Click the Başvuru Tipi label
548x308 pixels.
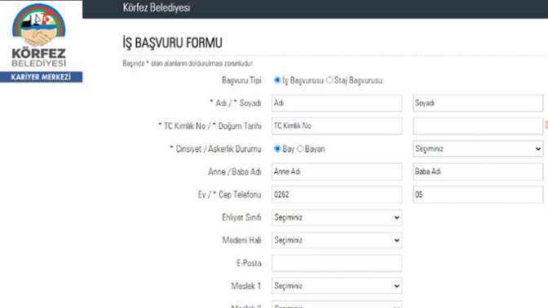coord(241,81)
